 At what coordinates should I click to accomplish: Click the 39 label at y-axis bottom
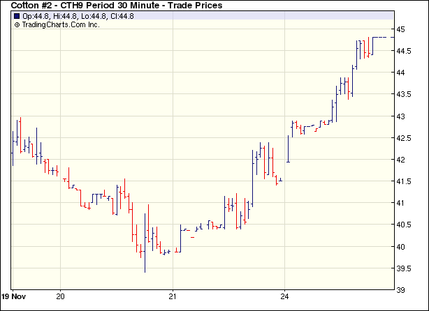click(x=402, y=290)
